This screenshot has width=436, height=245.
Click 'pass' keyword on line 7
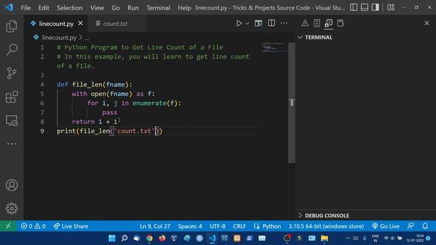110,112
